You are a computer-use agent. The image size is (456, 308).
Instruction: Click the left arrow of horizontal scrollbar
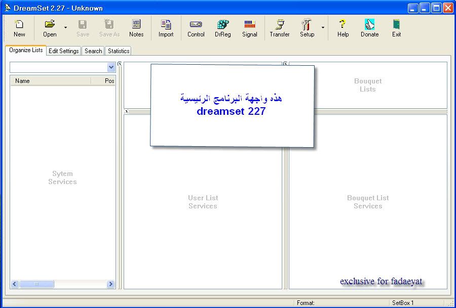click(15, 284)
